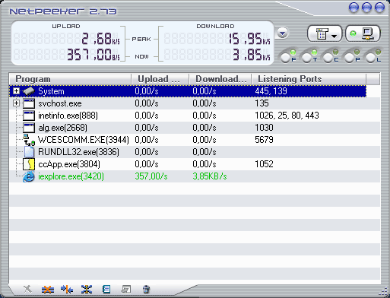
Task: Open the blue notebook log icon
Action: (106, 289)
